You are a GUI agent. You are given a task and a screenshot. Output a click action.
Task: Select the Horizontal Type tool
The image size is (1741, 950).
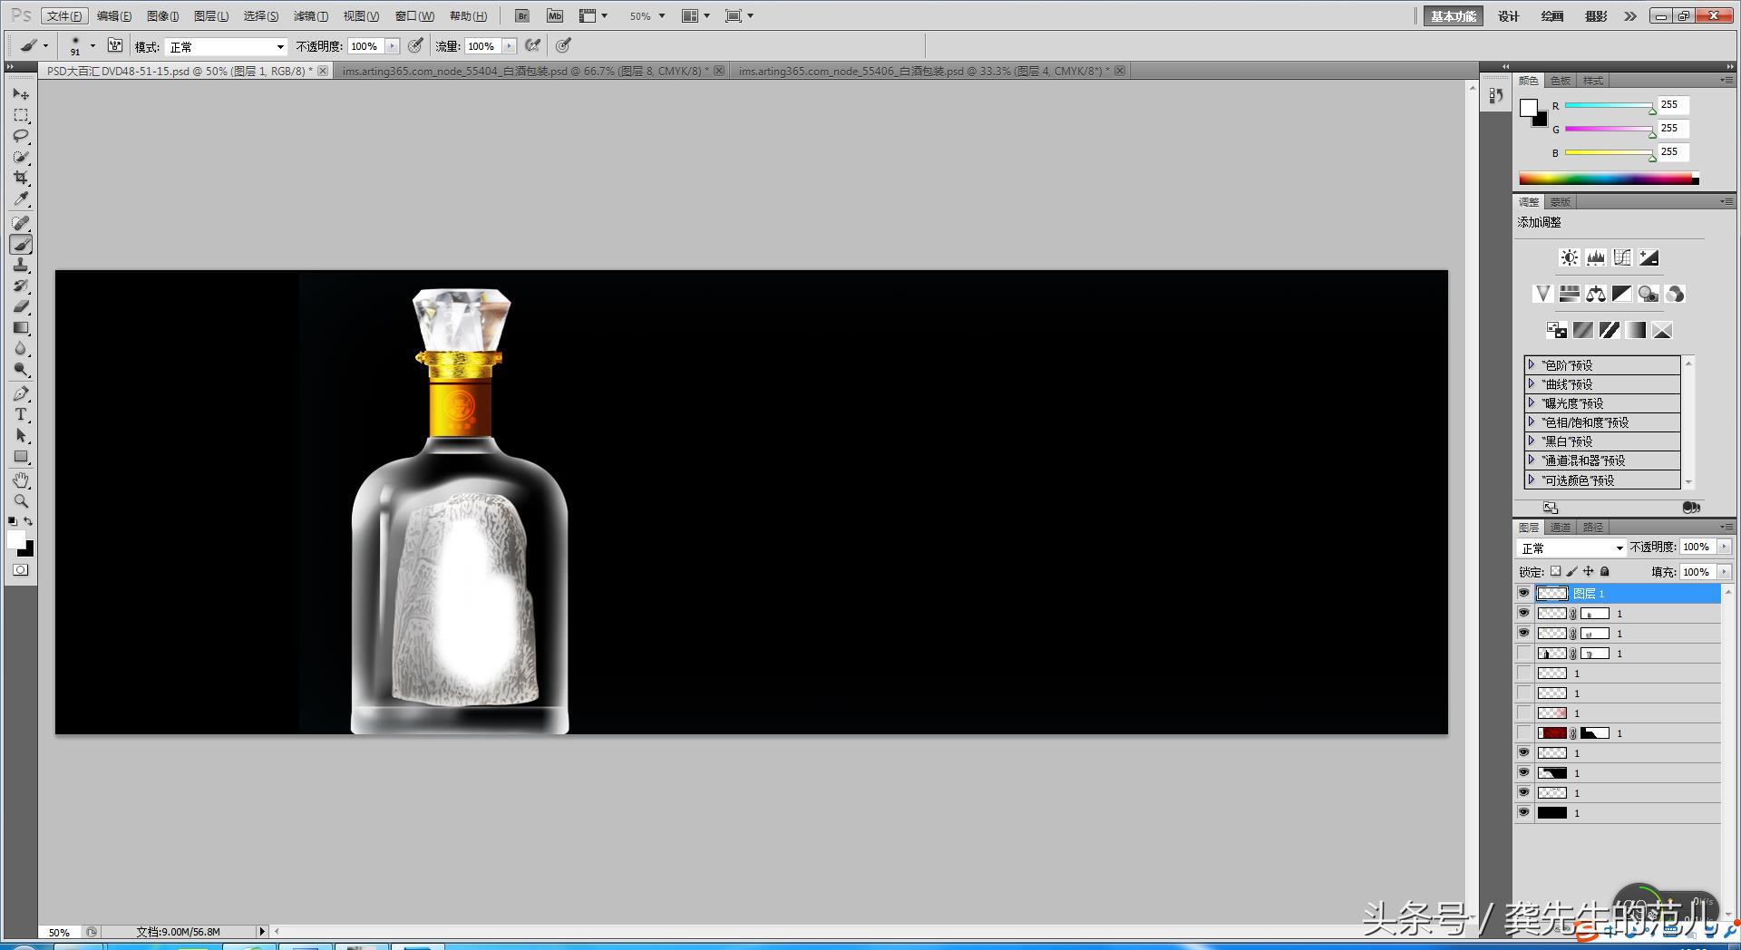pos(21,414)
